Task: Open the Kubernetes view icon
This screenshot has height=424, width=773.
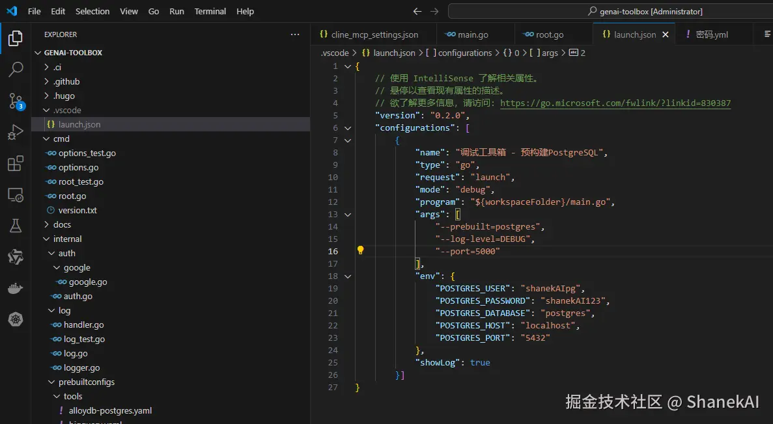Action: pyautogui.click(x=16, y=319)
